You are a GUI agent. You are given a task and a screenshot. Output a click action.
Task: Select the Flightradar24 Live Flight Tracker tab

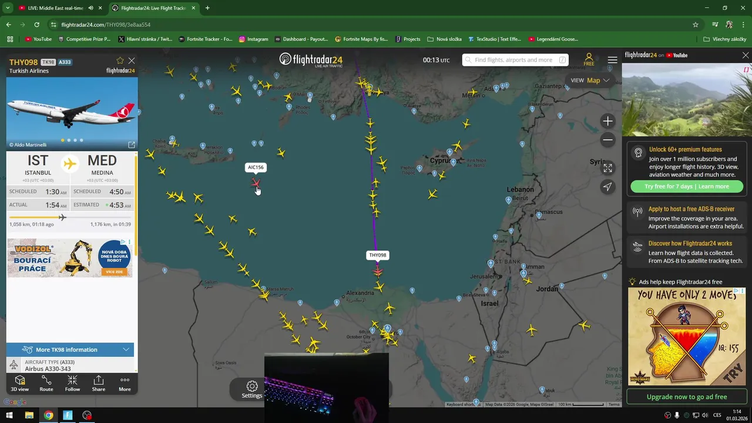coord(153,8)
